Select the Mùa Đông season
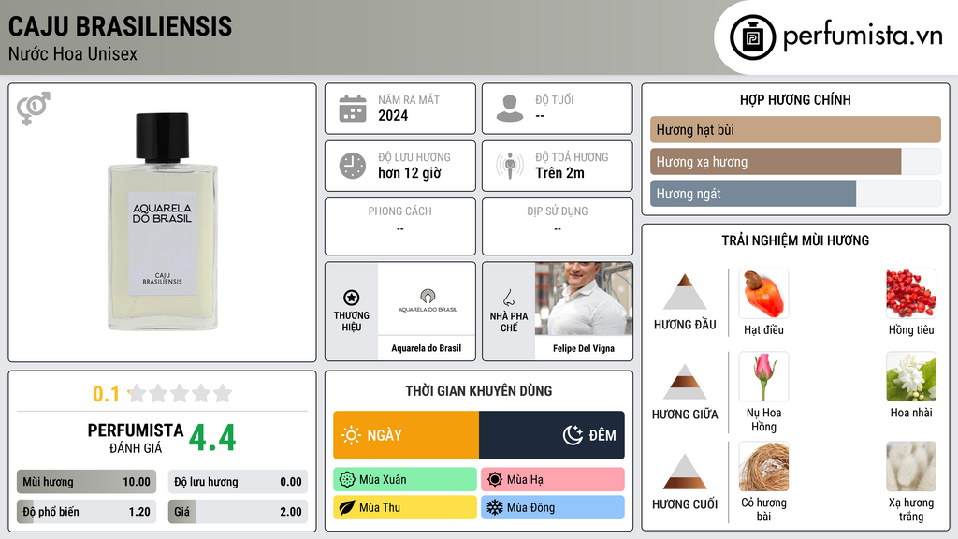The width and height of the screenshot is (958, 539). point(553,507)
